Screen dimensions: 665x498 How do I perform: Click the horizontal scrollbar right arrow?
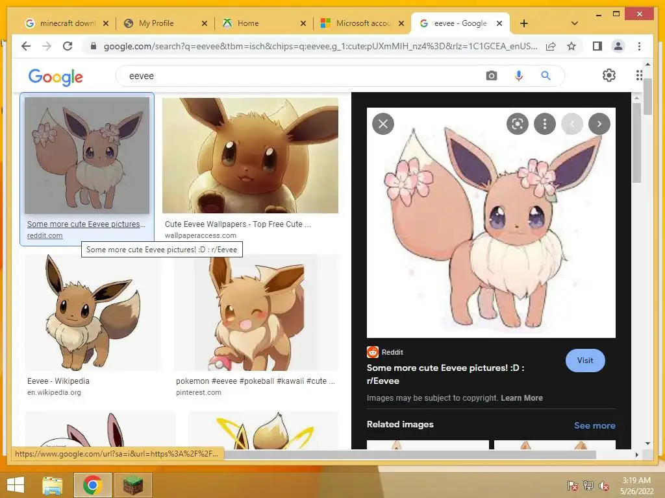point(636,455)
